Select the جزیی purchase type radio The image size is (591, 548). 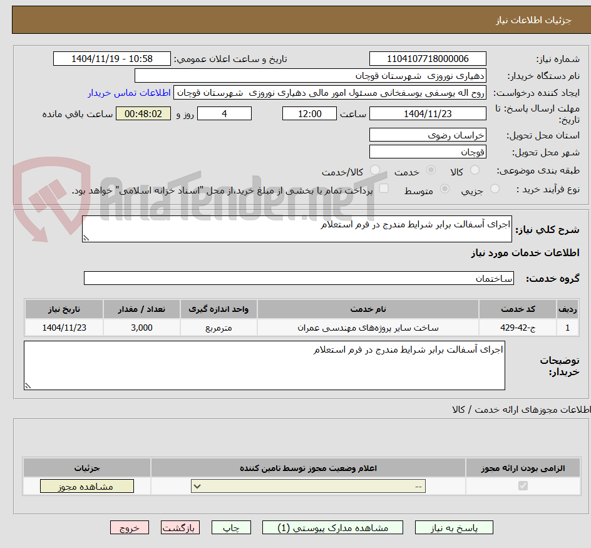[x=495, y=189]
